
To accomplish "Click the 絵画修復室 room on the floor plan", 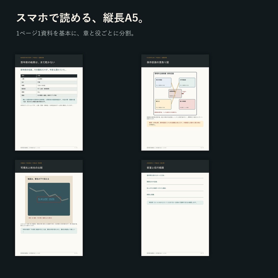I will point(175,93).
